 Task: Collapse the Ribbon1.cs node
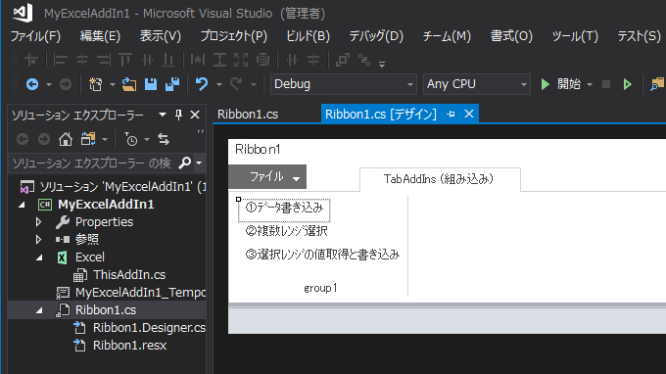tap(39, 310)
